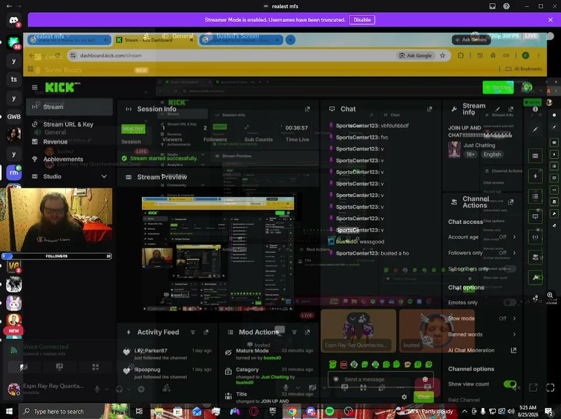Click the green Go Live button
Screen dimensions: 561x419
(498, 87)
